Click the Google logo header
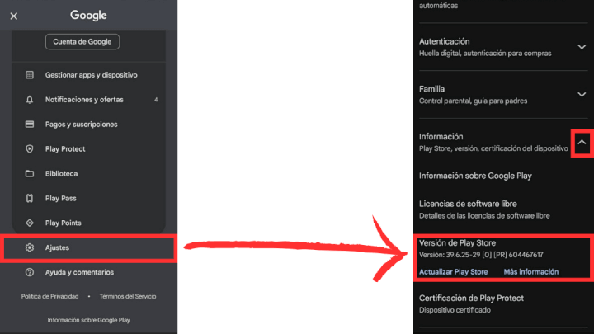Image resolution: width=594 pixels, height=334 pixels. [88, 15]
